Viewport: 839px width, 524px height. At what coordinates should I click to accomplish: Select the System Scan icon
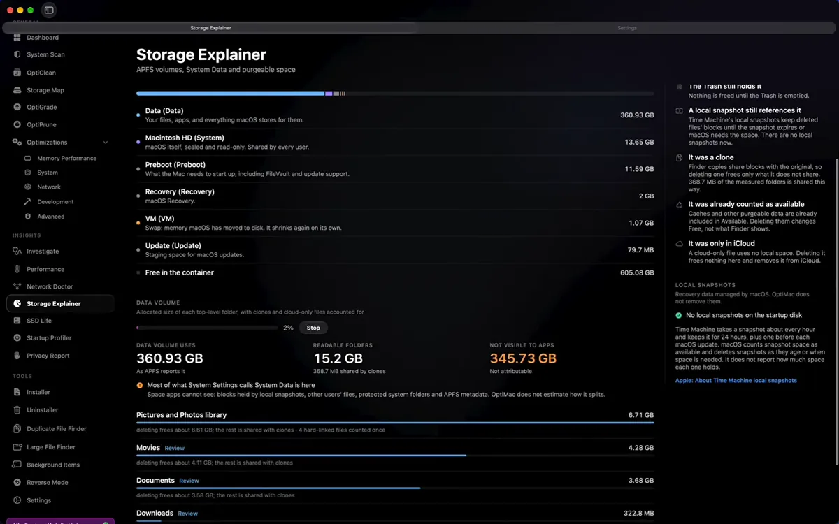(17, 54)
